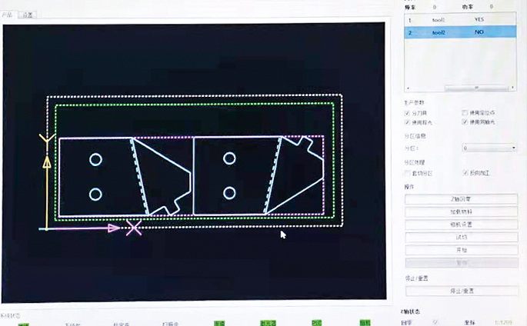Image resolution: width=527 pixels, height=326 pixels.
Task: Select the lower circle hole in left part
Action: coord(95,194)
